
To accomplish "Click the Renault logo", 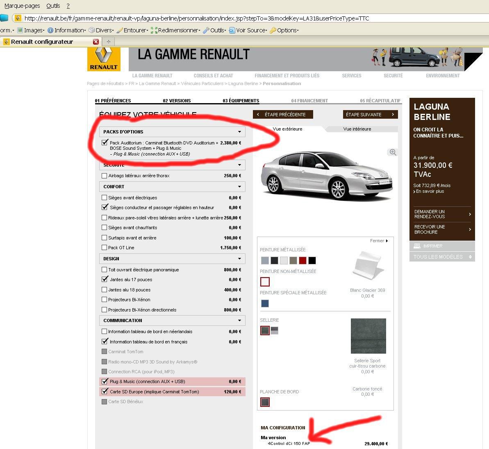I will pyautogui.click(x=104, y=59).
